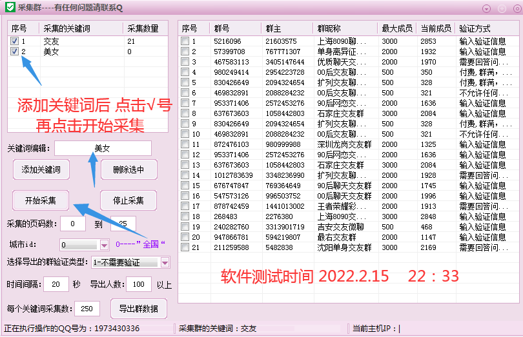Click the 时间间隔 seconds field

[56, 284]
